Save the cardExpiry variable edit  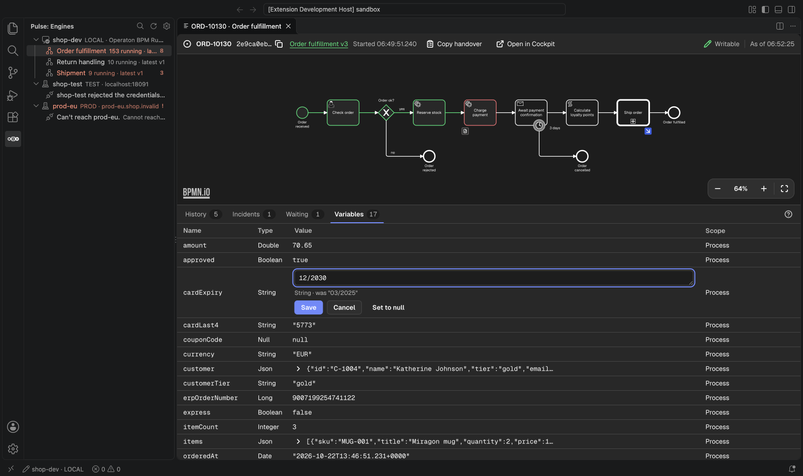309,307
